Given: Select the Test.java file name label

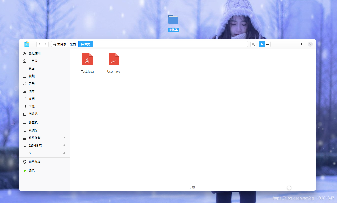Looking at the screenshot, I should 87,72.
